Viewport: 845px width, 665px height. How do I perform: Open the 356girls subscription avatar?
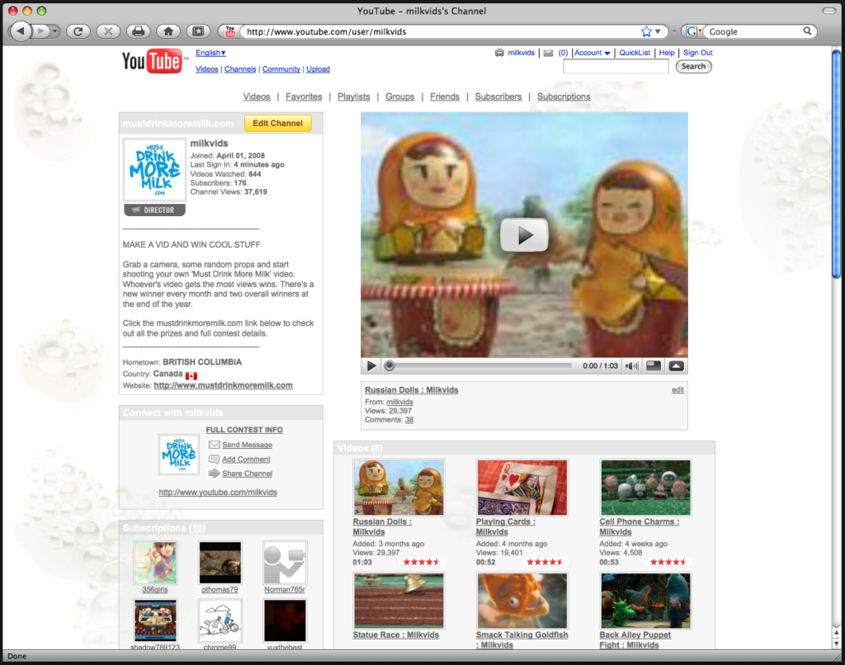[x=155, y=563]
